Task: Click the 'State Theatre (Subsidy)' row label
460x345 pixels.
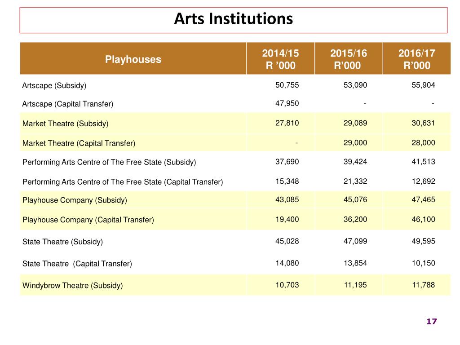Action: pyautogui.click(x=62, y=242)
